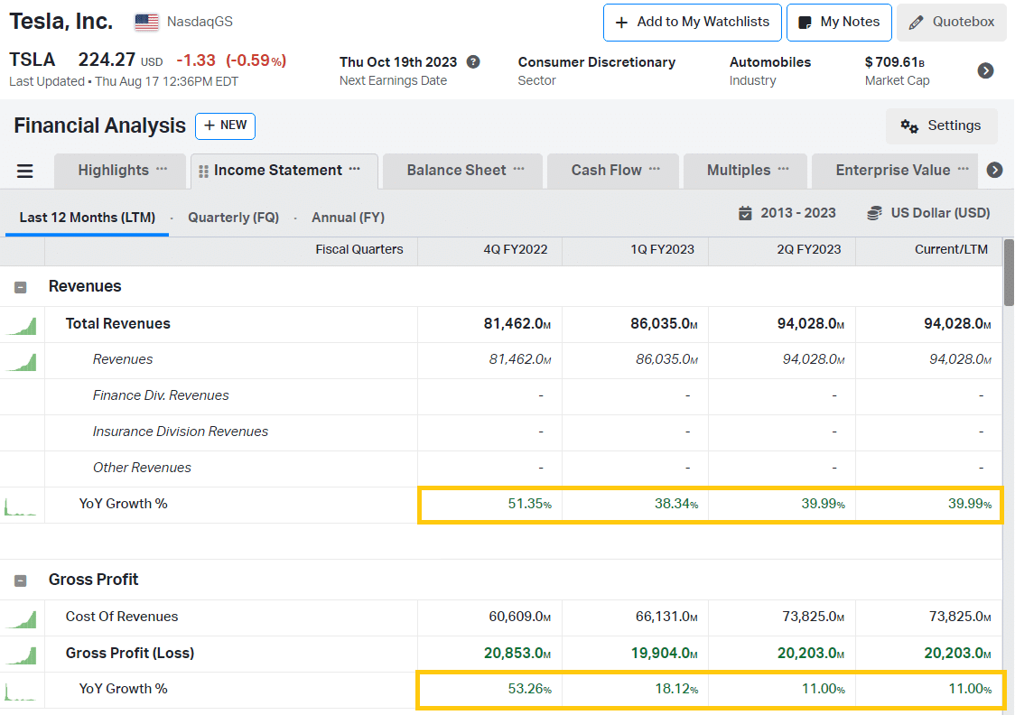The image size is (1015, 715).
Task: Click the sparkline icon for italic Revenues row
Action: point(22,361)
